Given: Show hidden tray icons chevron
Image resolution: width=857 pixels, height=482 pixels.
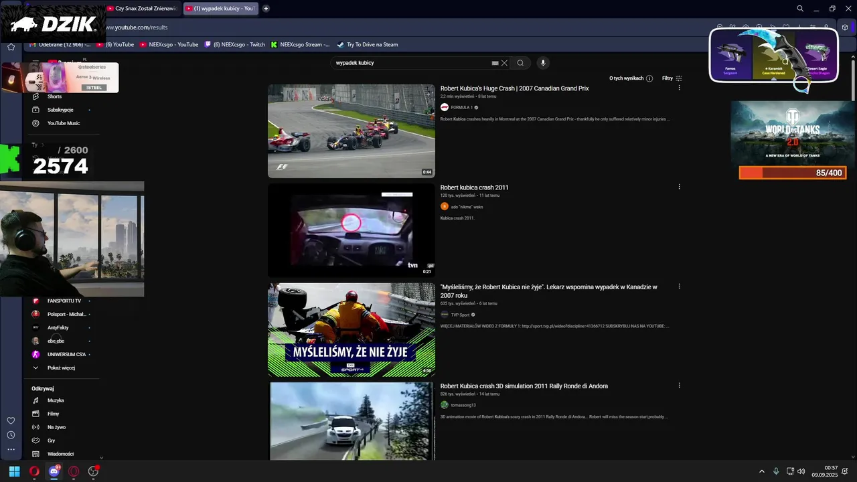Looking at the screenshot, I should [761, 471].
